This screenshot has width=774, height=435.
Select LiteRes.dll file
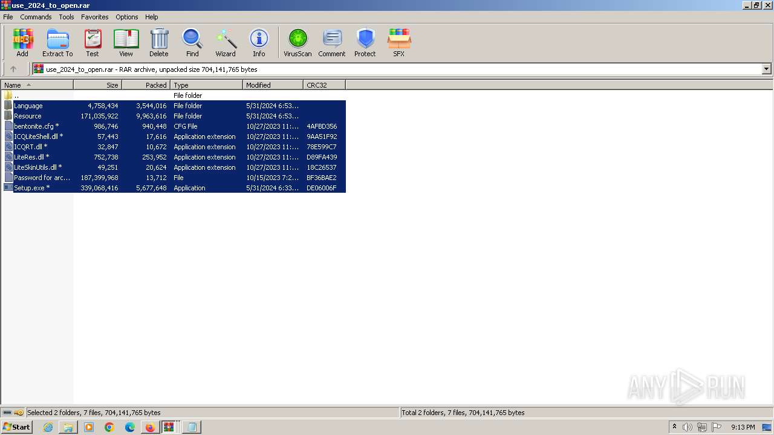(174, 157)
